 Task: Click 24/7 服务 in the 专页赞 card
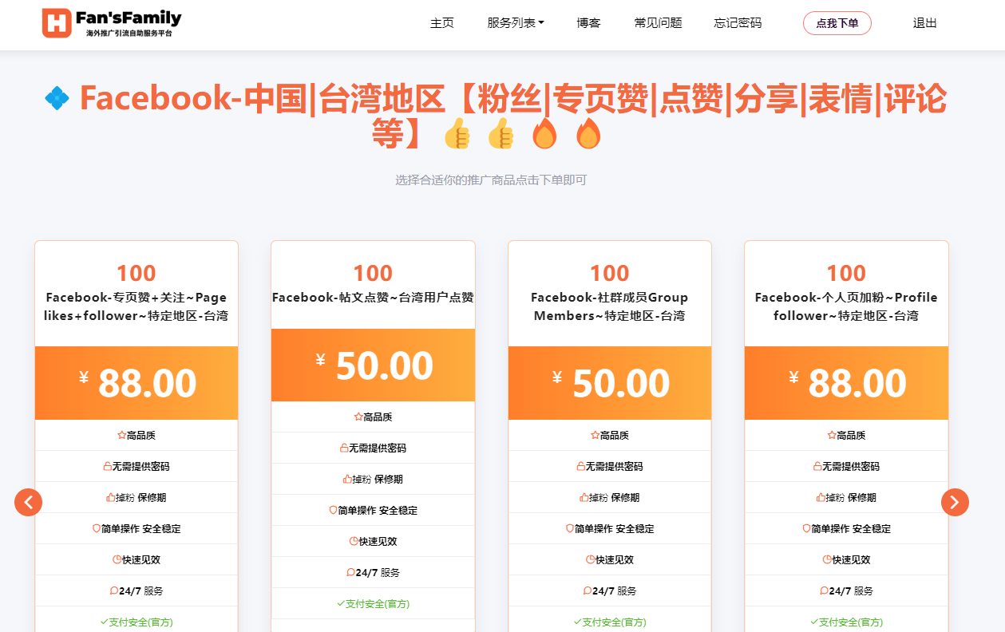[141, 591]
